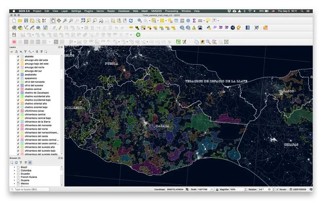Select the Zoom Out magnifier tool
Viewport: 322px width, 201px height.
click(x=71, y=21)
